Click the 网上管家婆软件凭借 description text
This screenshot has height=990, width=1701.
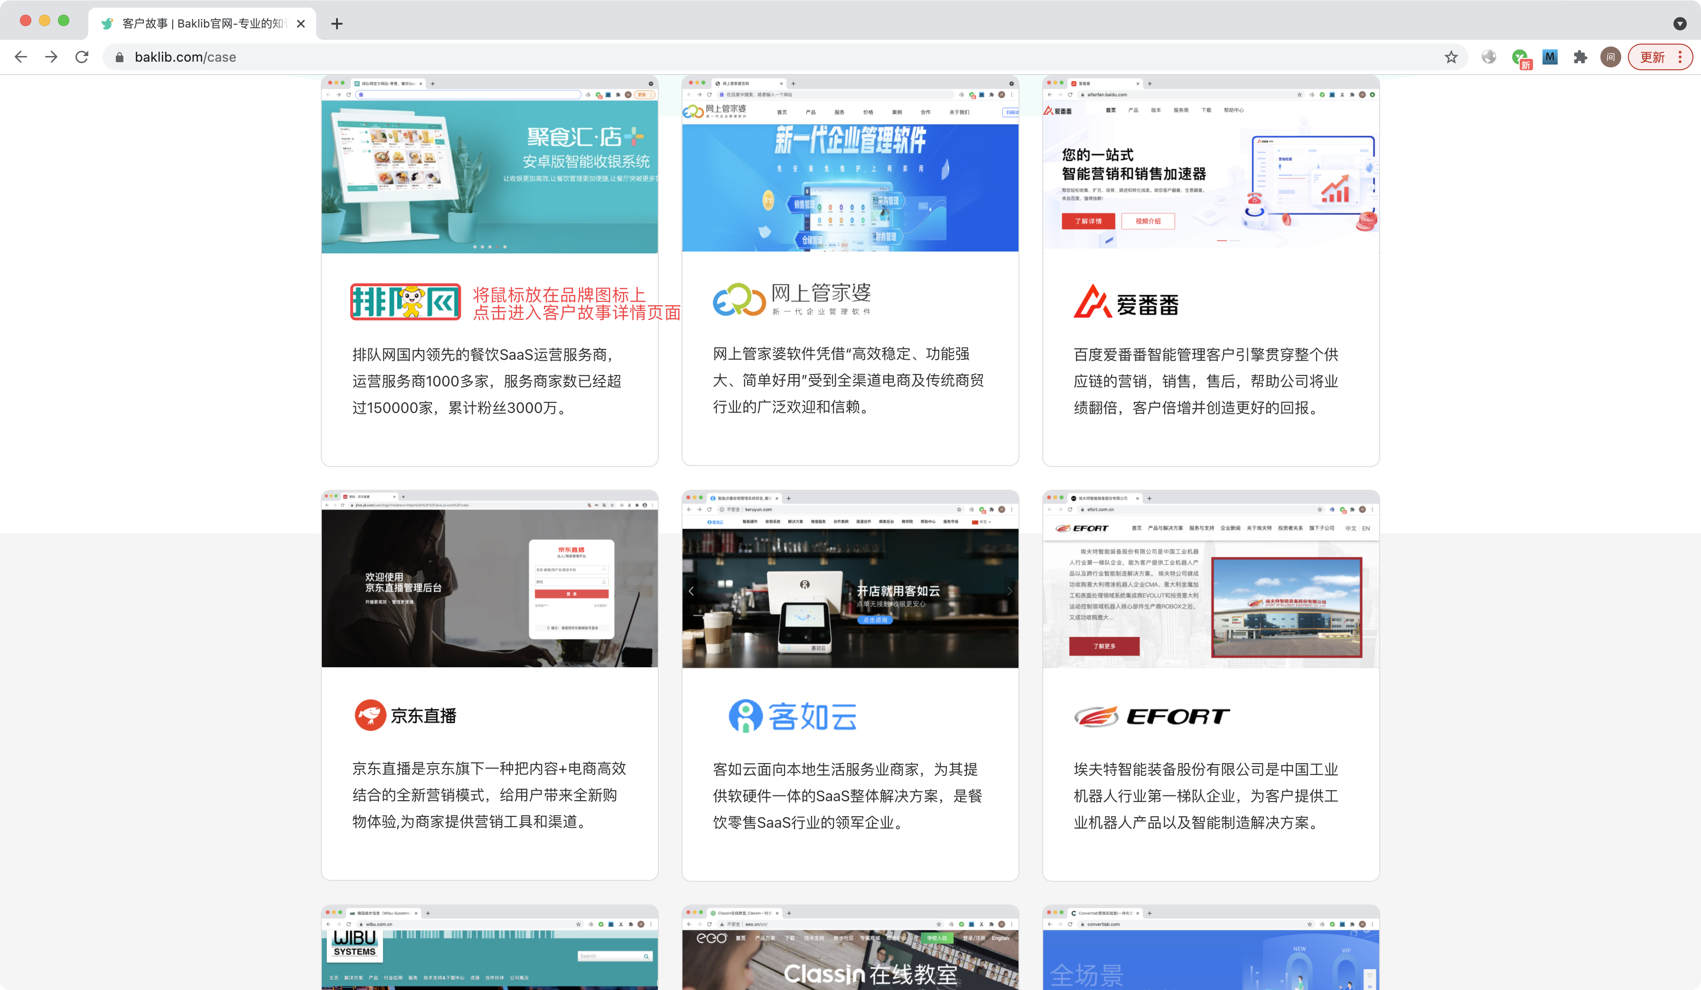tap(849, 381)
